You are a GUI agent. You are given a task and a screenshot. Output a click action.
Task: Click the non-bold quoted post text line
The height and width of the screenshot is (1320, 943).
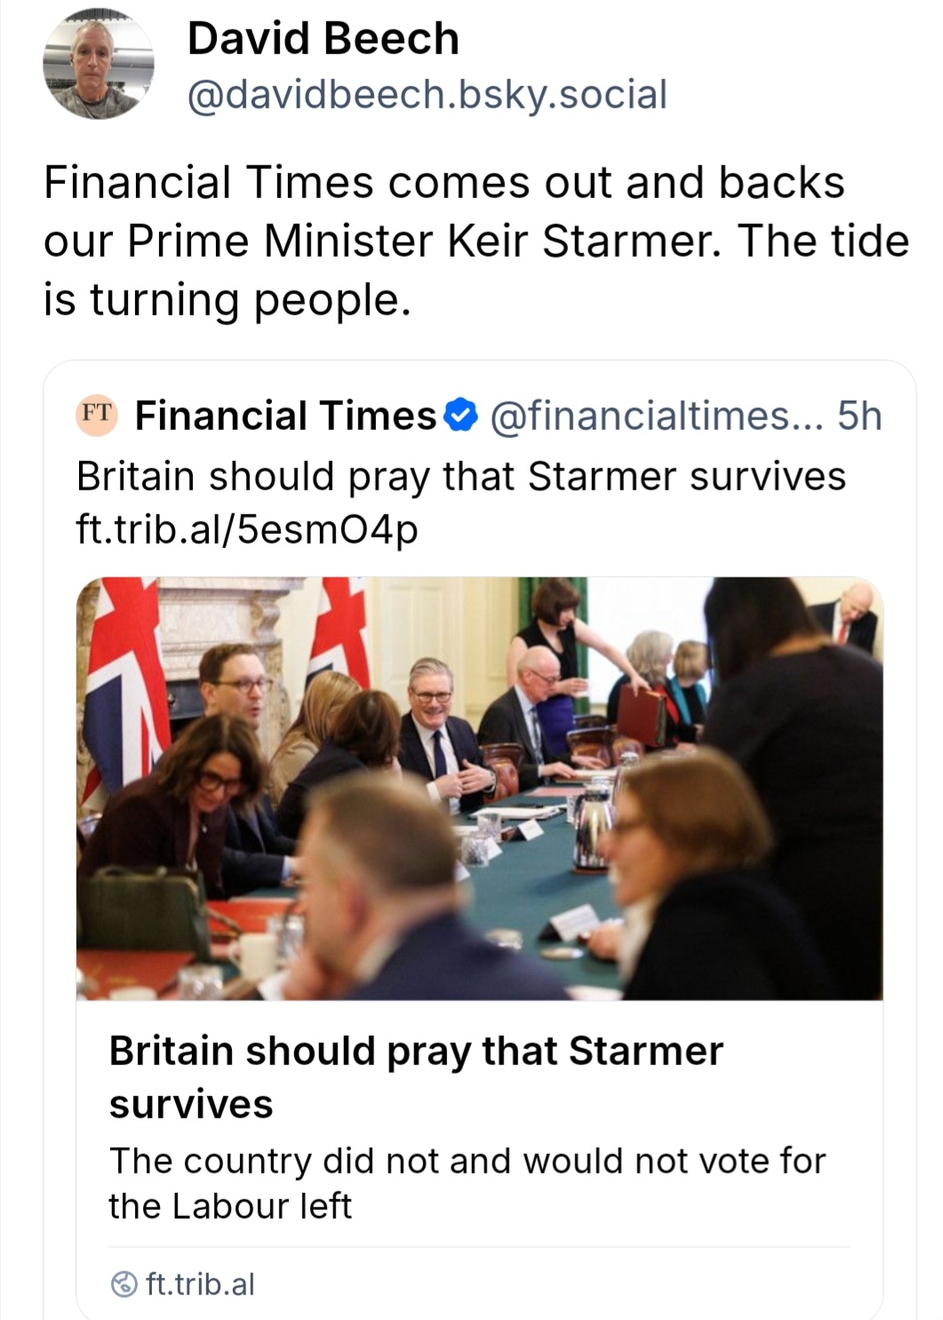pyautogui.click(x=460, y=476)
